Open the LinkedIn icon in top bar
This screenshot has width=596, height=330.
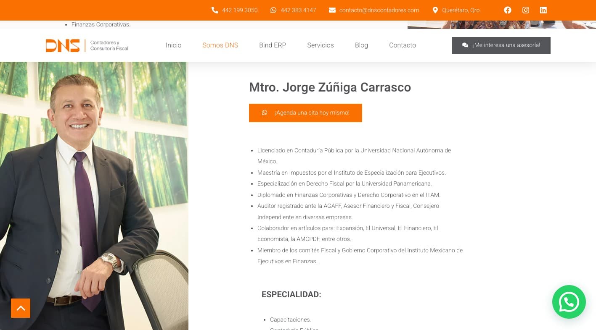pos(543,10)
